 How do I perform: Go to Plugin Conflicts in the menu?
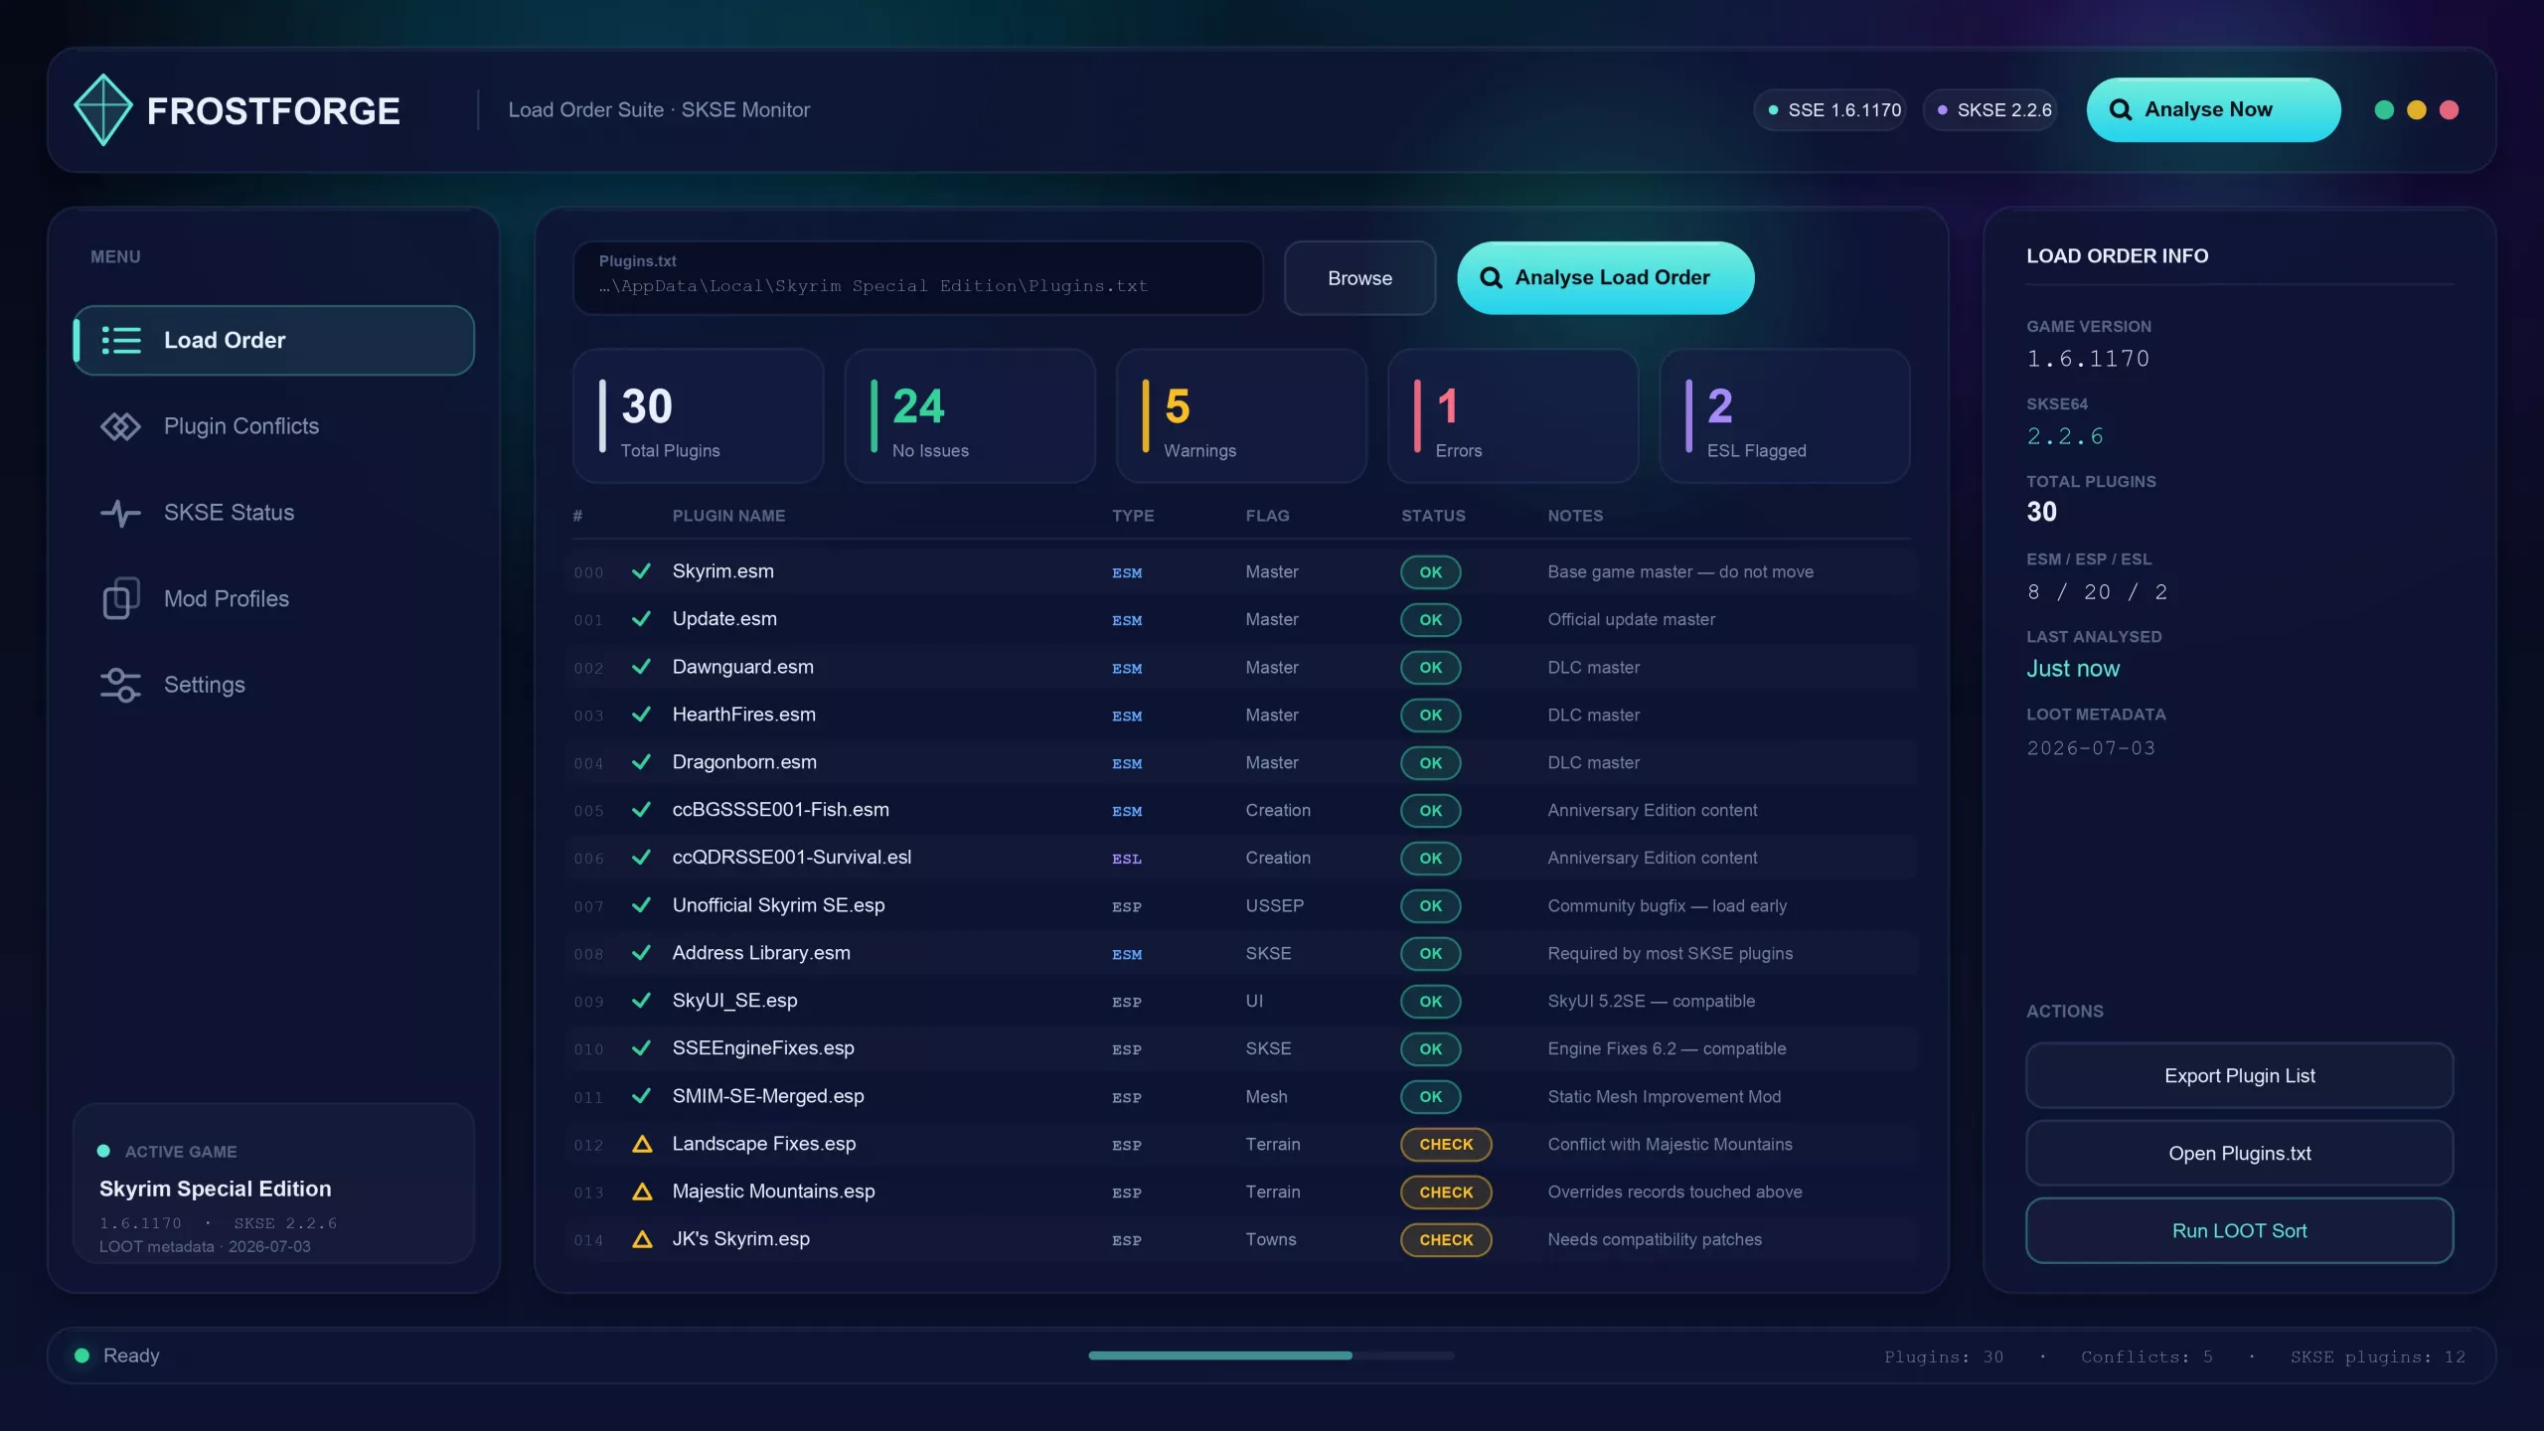(274, 426)
